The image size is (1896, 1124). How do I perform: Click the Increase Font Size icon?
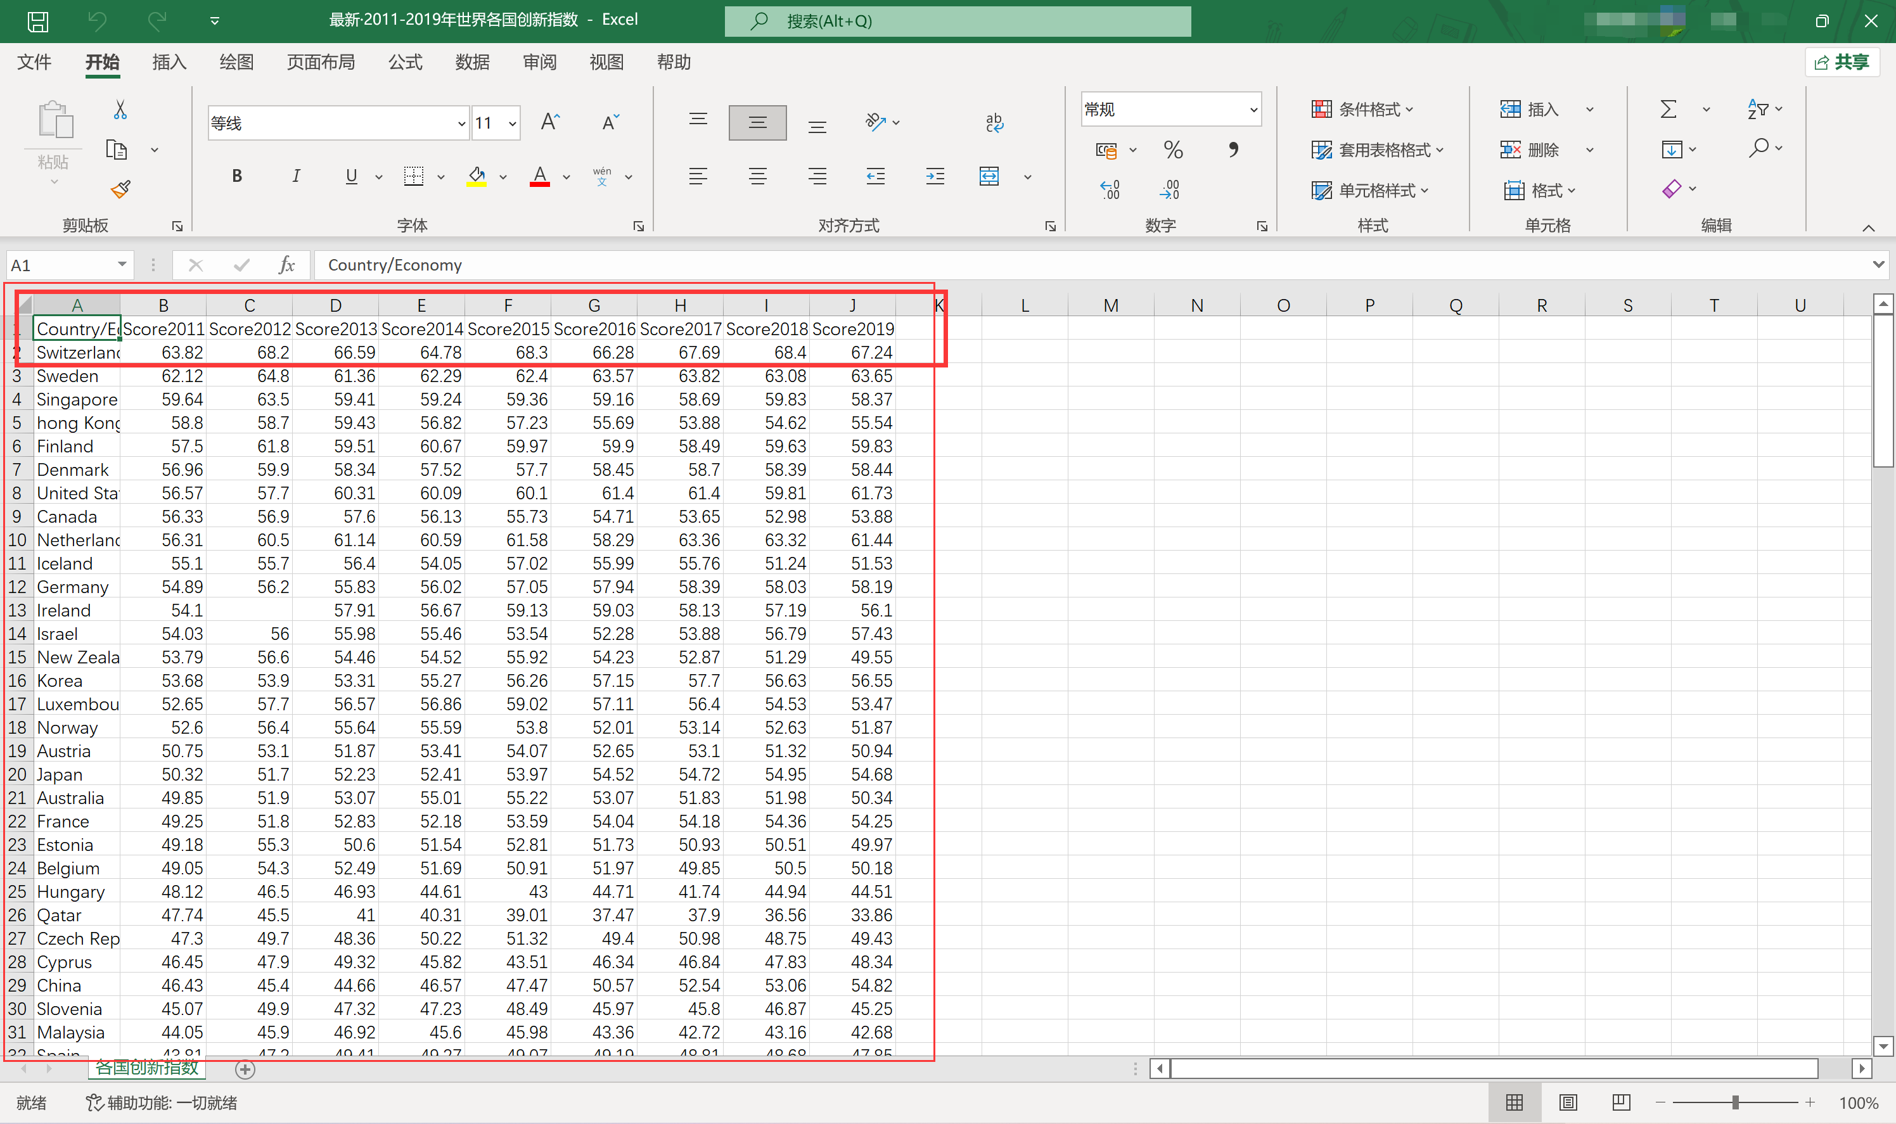tap(550, 122)
